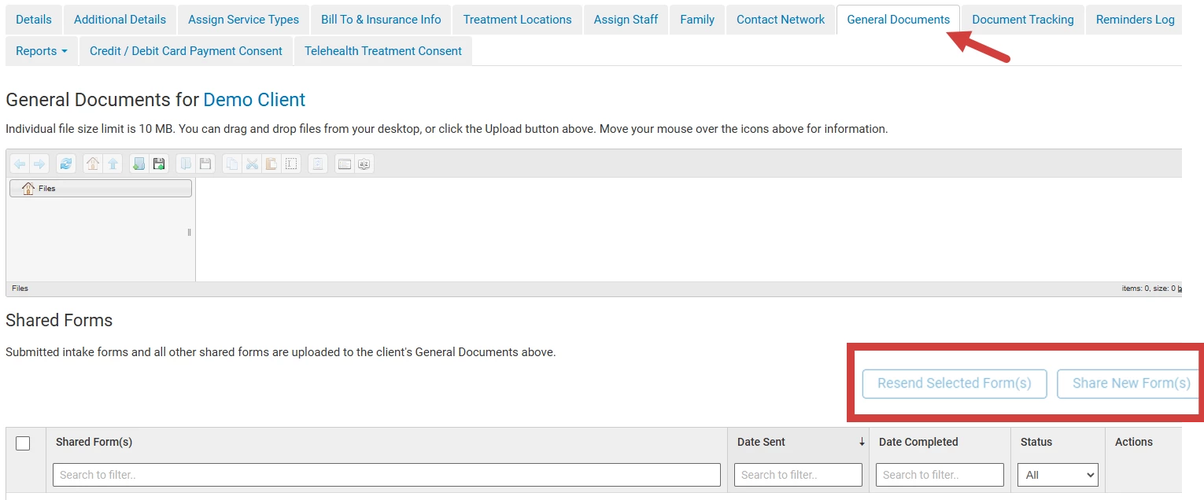Click the Rename file toolbar icon
1204x500 pixels.
pos(291,164)
